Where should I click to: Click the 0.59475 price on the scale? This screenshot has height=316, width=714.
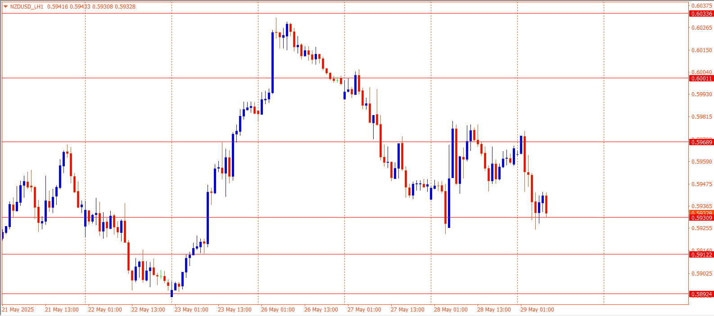(x=702, y=184)
